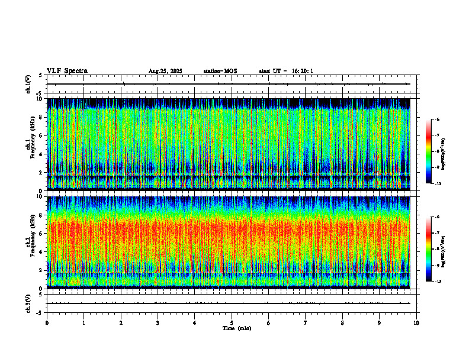The image size is (469, 362).
Task: Click the "station=MOS" header label
Action: (220, 71)
